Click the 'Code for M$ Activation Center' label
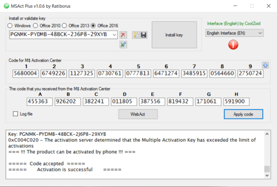Screen dimensions: 277x187 point(35,60)
